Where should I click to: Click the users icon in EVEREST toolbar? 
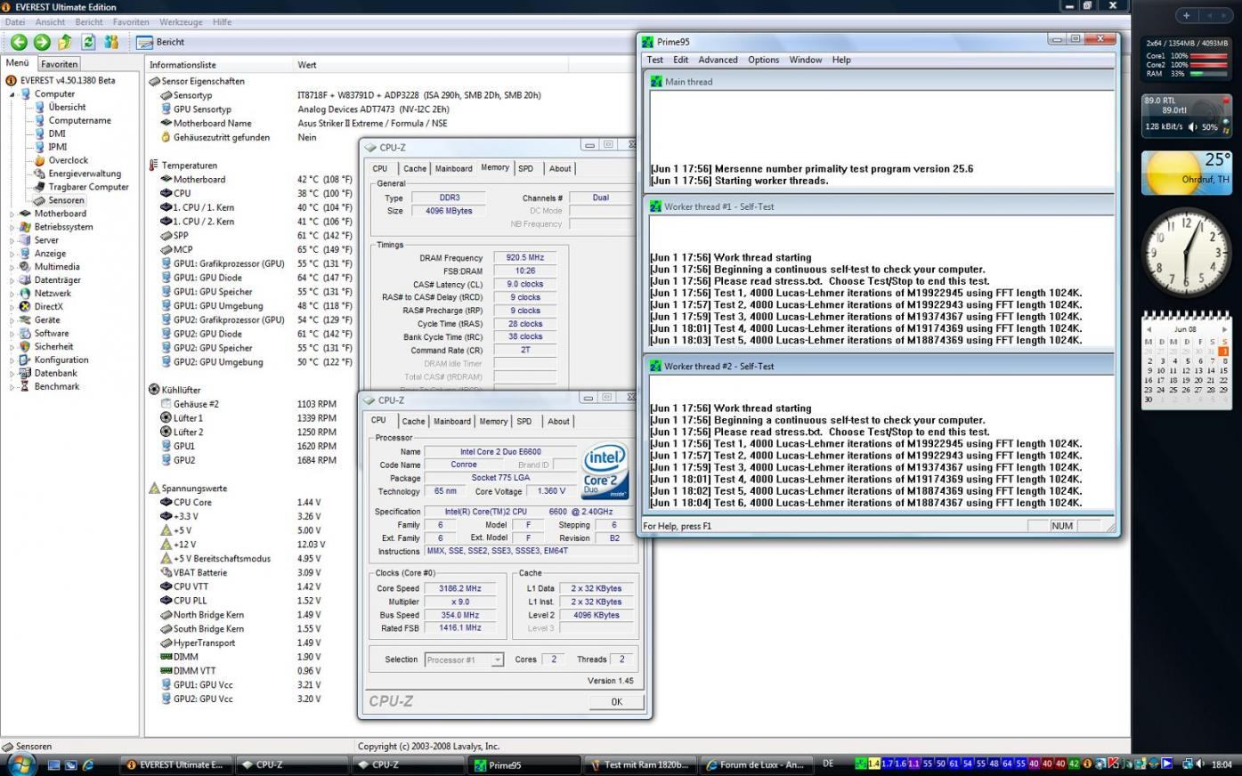click(x=111, y=42)
